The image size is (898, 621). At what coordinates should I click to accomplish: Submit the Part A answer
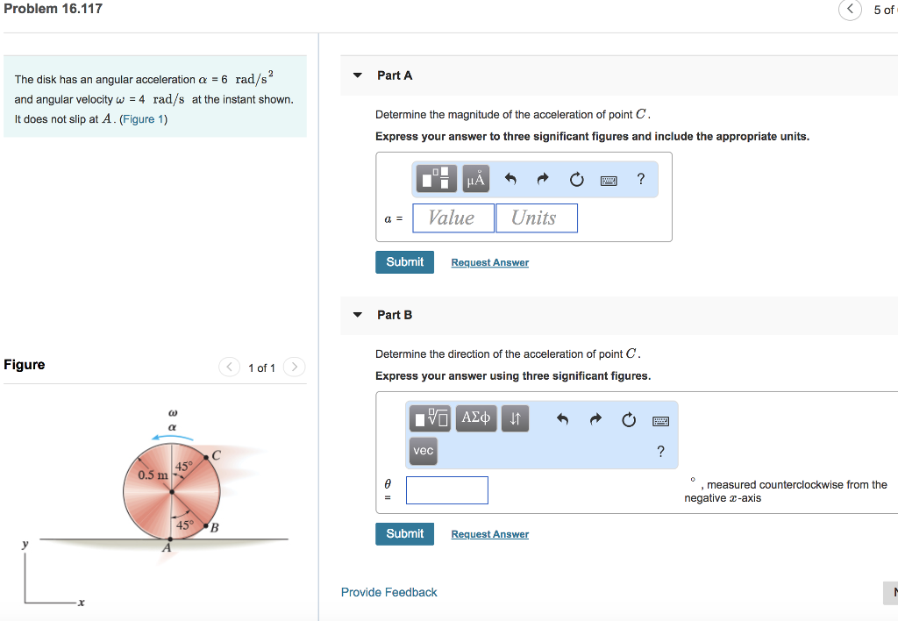tap(404, 261)
